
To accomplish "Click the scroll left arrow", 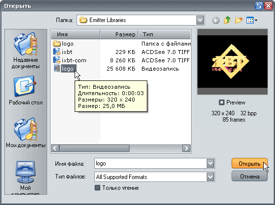I will [x=55, y=149].
